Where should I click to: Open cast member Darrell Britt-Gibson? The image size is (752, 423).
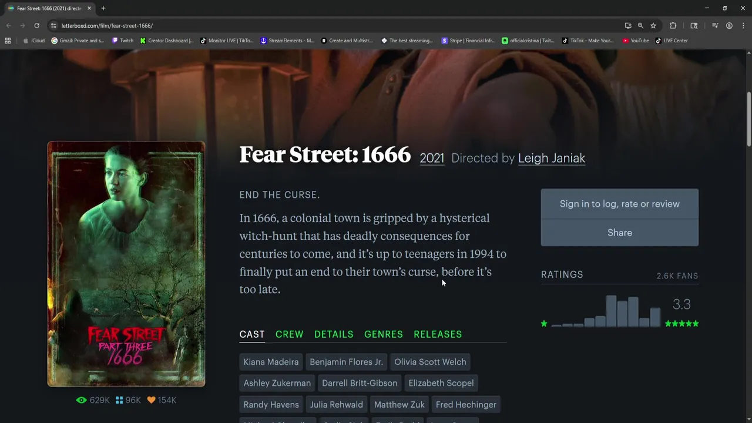[360, 383]
